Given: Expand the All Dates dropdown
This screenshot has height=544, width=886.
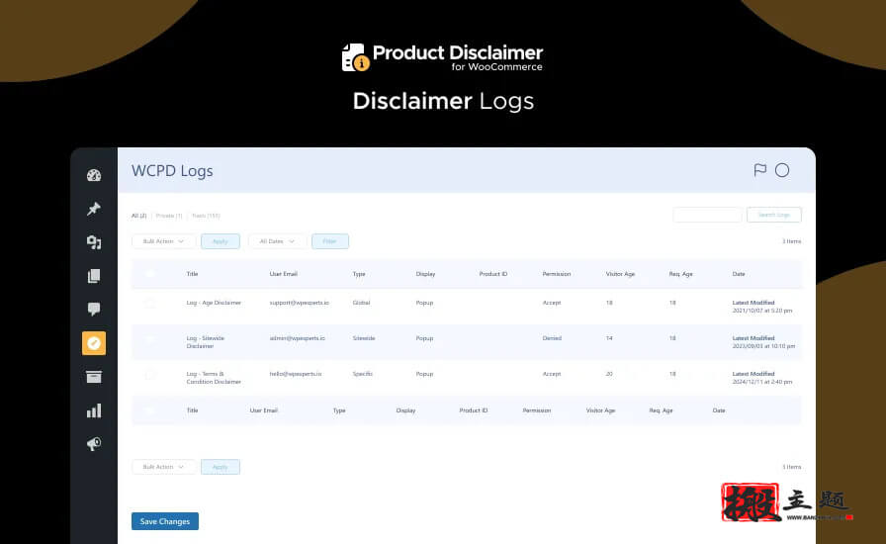Looking at the screenshot, I should (x=277, y=241).
